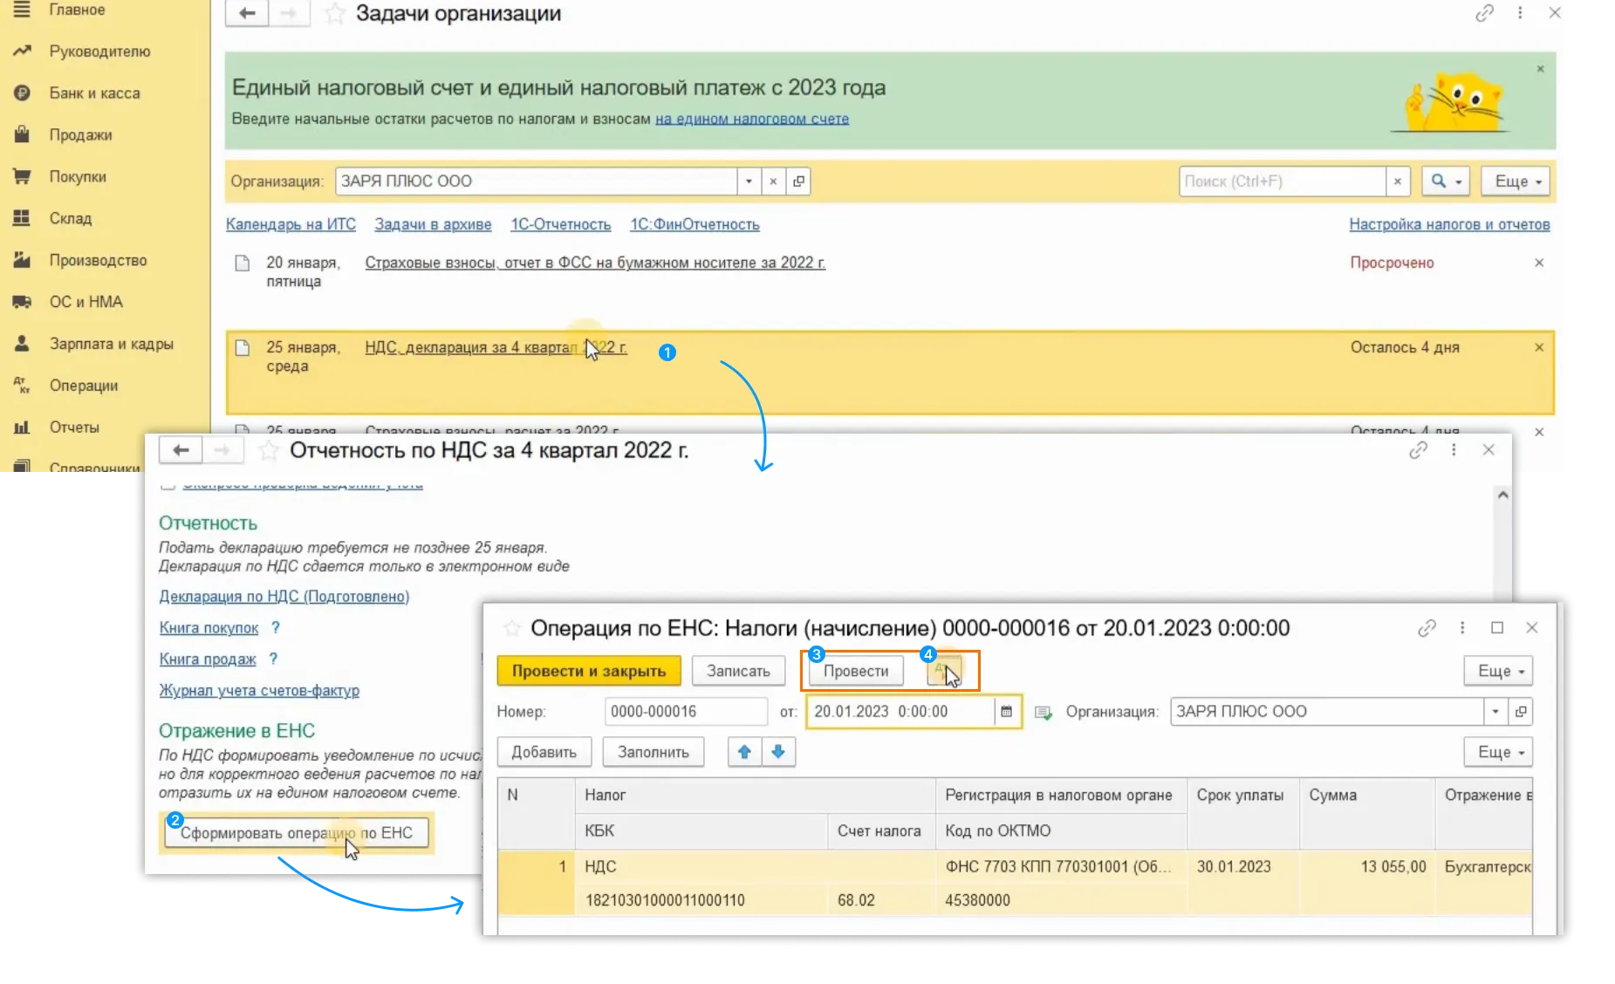Open 1С:ФинОтчетность link

coord(695,224)
